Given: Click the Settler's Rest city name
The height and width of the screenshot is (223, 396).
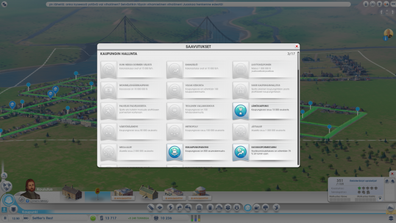Looking at the screenshot, I should tap(43, 218).
